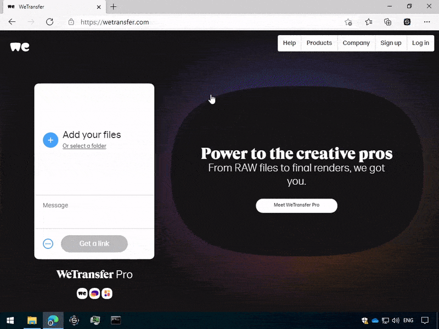Click the Sign up nav item
Viewport: 439px width, 329px height.
pos(391,43)
